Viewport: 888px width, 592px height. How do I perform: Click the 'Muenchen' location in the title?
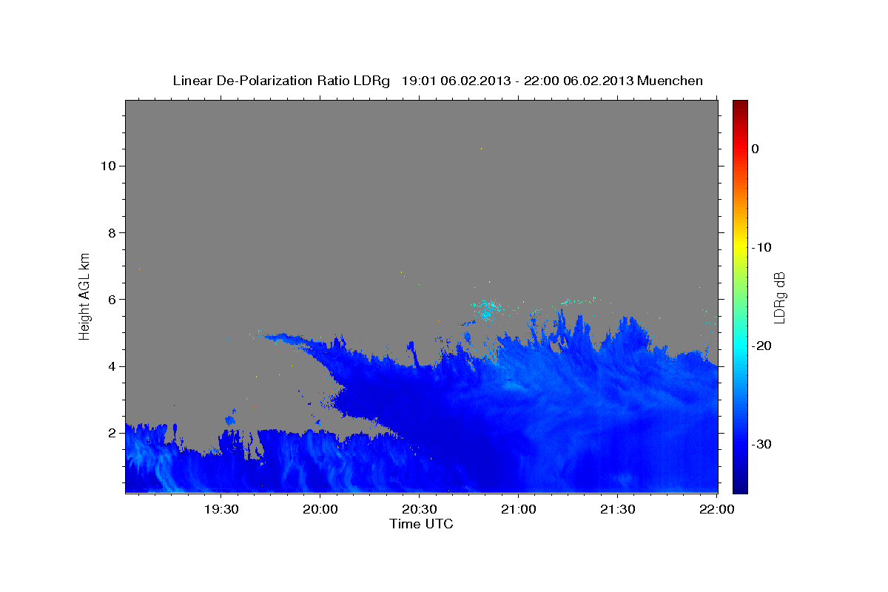[x=670, y=81]
